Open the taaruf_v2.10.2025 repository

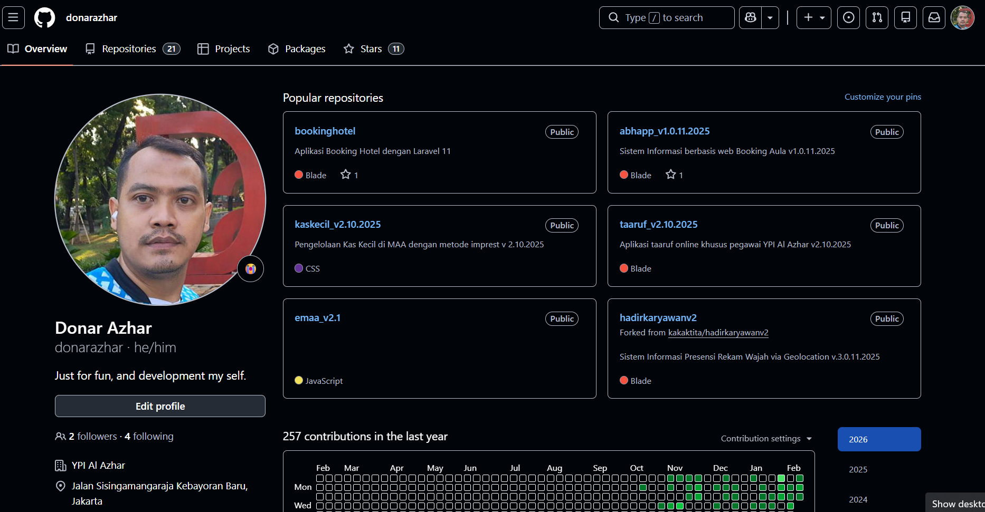pos(658,224)
